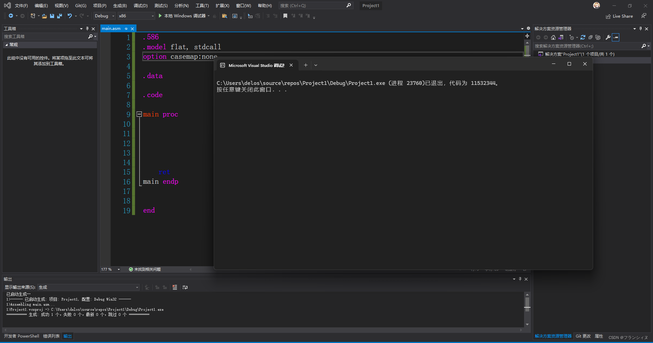Viewport: 653px width, 343px height.
Task: Start the 本地 Windows 调试器
Action: coord(184,16)
